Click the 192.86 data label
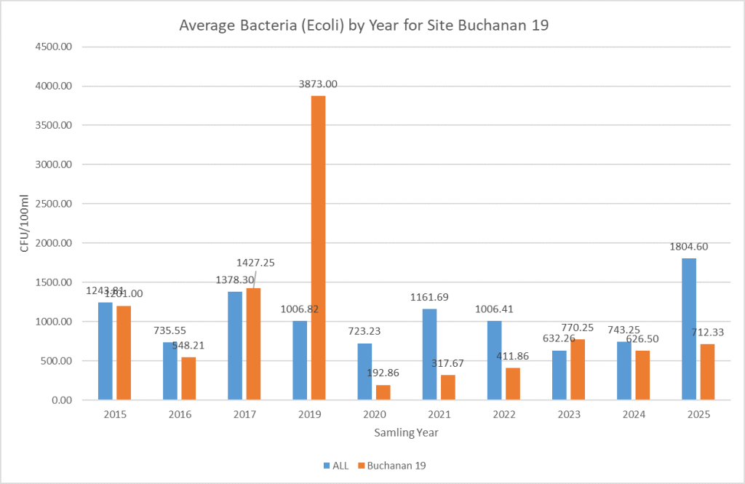The height and width of the screenshot is (484, 745). click(383, 373)
